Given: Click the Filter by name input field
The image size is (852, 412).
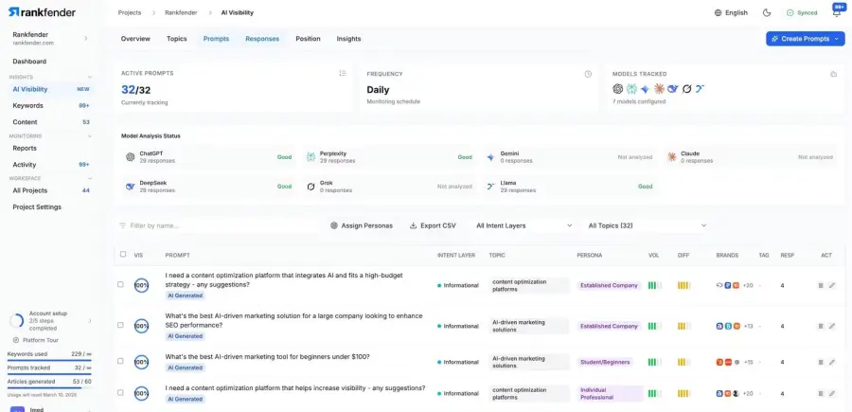Looking at the screenshot, I should [x=218, y=225].
